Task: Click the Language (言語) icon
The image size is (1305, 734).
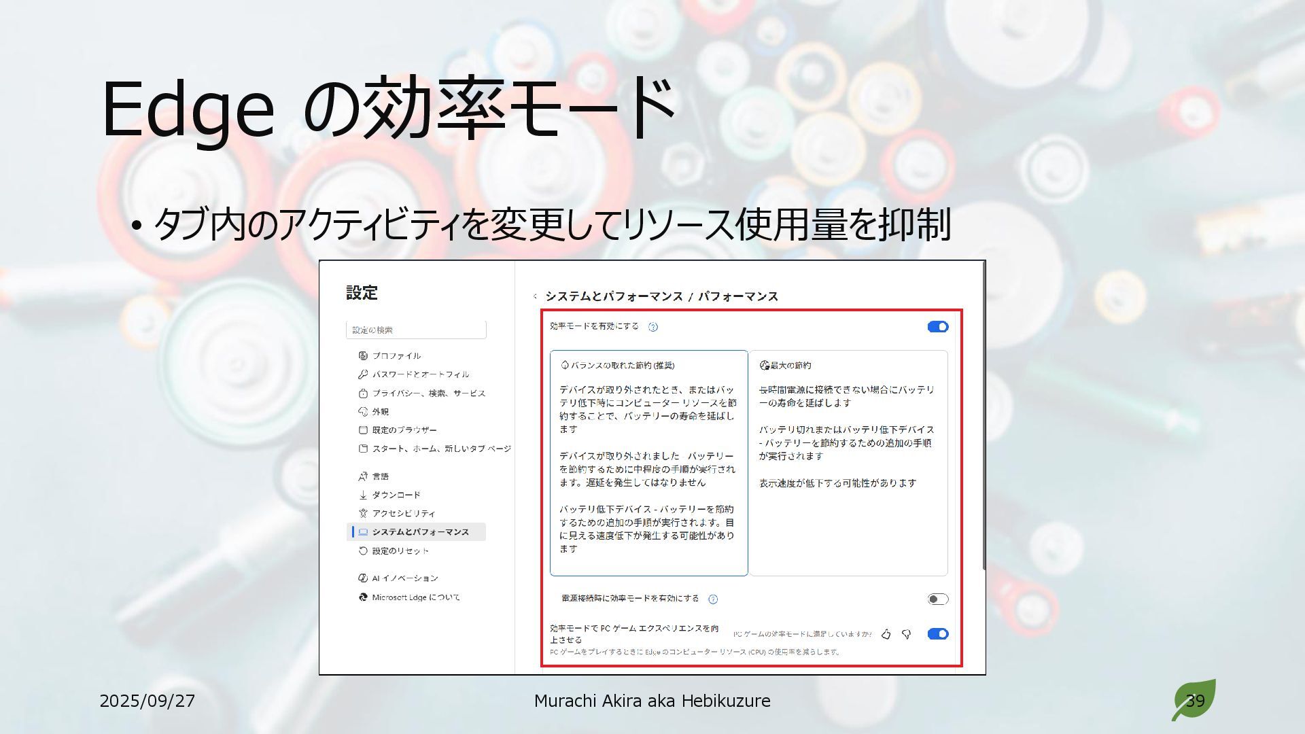Action: (x=363, y=476)
